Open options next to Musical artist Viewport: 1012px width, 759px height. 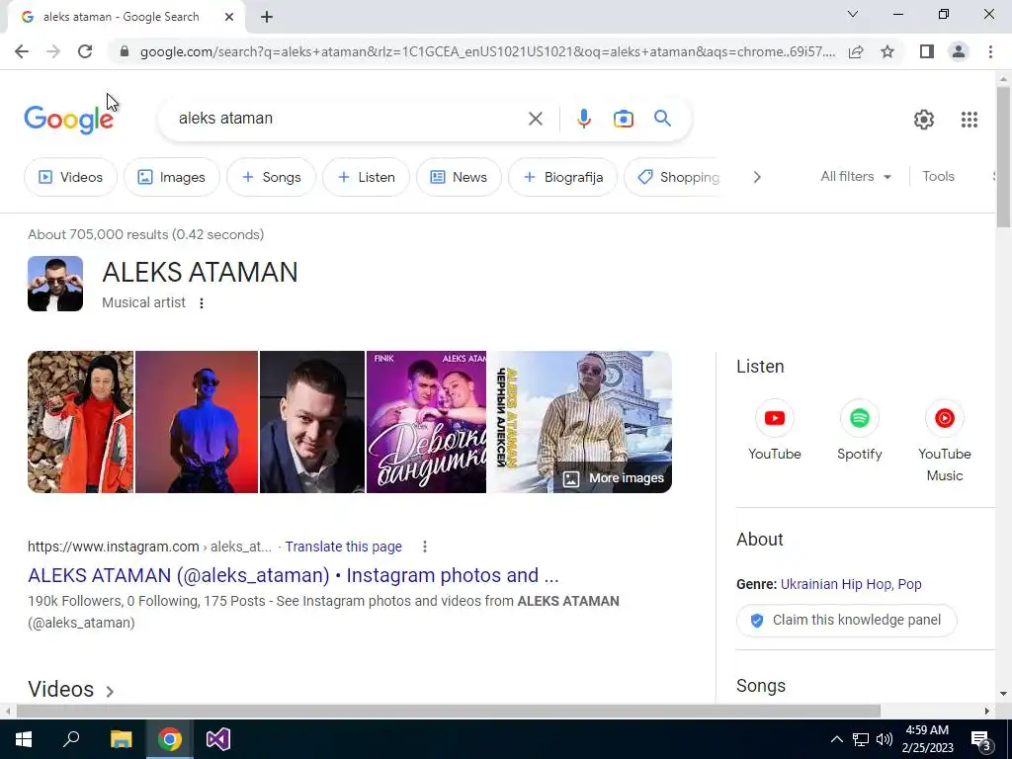pyautogui.click(x=202, y=302)
